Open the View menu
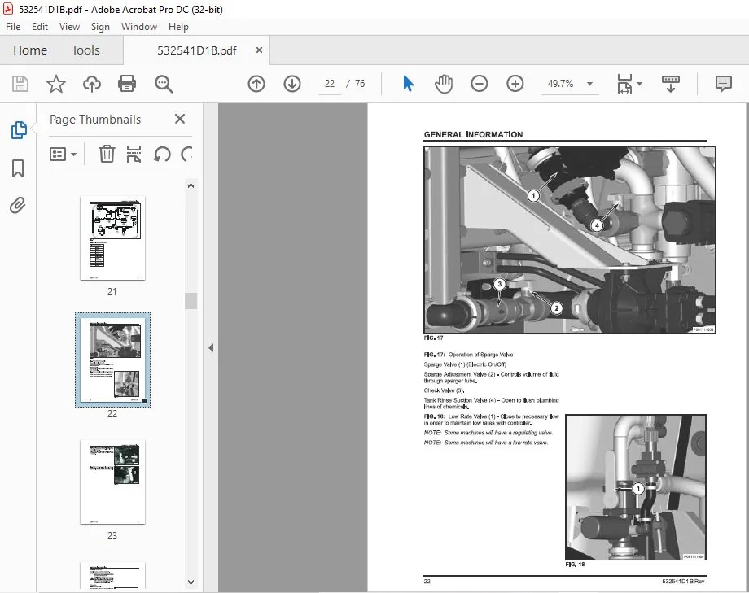 [x=69, y=27]
